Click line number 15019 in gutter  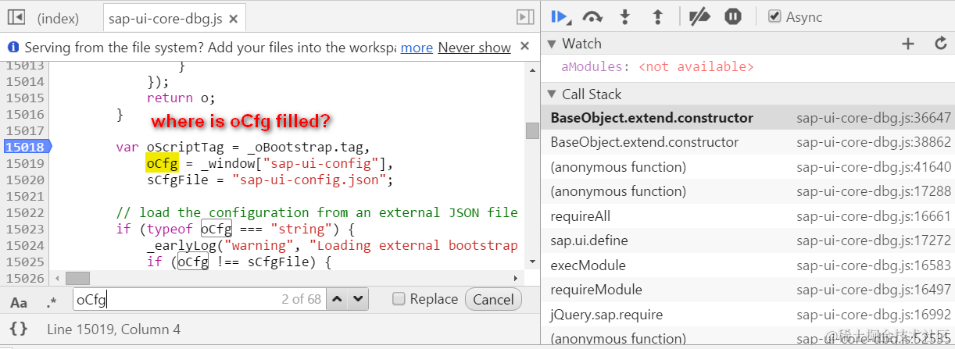24,163
